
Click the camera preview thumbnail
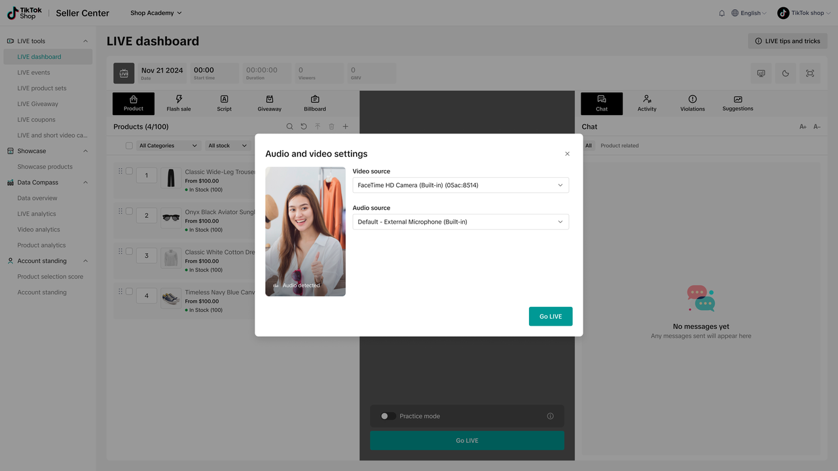[305, 231]
